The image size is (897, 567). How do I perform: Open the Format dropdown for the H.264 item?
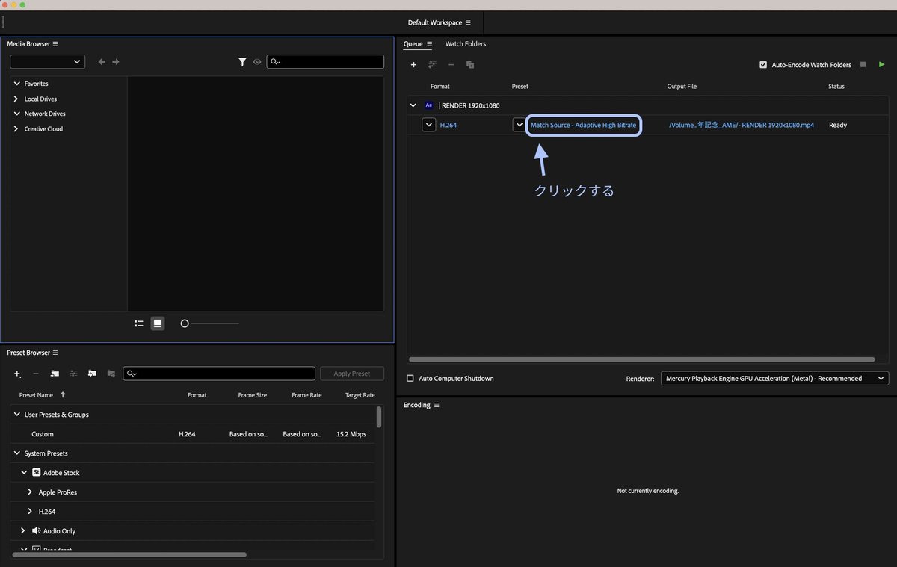[x=428, y=125]
